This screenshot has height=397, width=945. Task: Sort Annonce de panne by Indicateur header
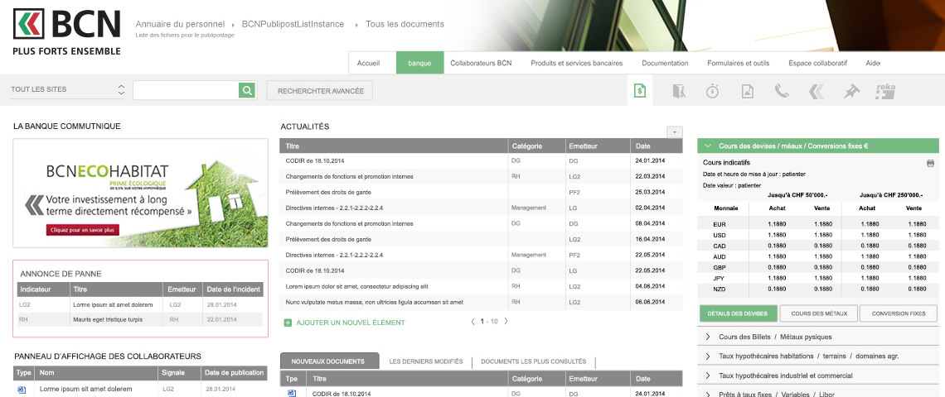tap(43, 289)
